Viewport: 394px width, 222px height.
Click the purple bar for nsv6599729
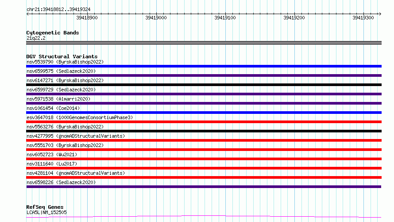click(204, 94)
